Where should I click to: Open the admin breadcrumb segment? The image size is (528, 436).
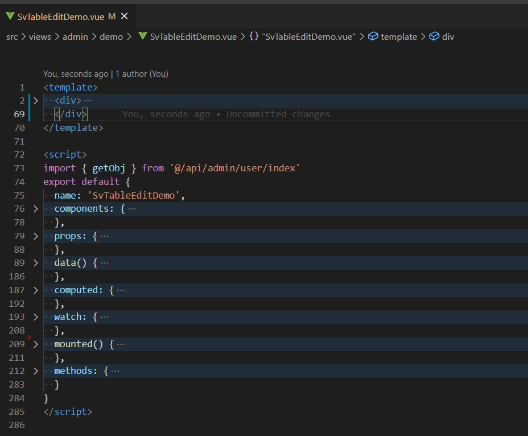pyautogui.click(x=75, y=37)
